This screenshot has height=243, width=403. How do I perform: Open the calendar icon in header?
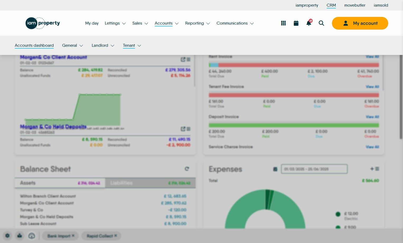pos(296,23)
